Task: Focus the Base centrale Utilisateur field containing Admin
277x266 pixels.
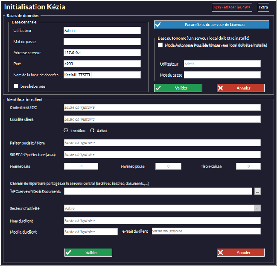Action: click(x=102, y=31)
